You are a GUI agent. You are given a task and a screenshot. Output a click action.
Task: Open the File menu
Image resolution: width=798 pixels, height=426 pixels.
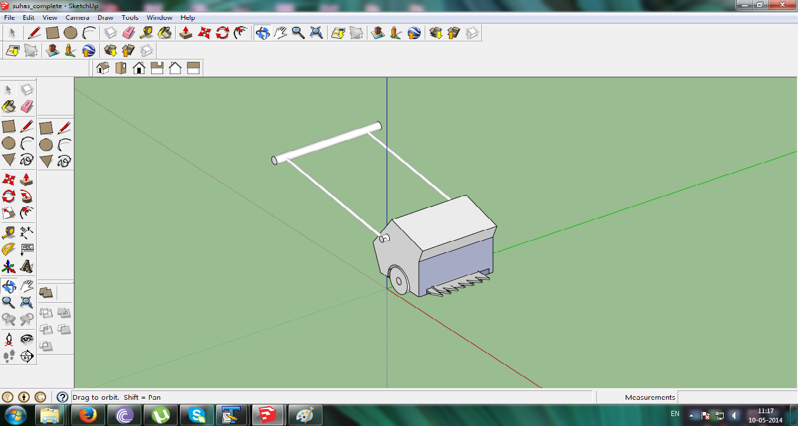9,18
